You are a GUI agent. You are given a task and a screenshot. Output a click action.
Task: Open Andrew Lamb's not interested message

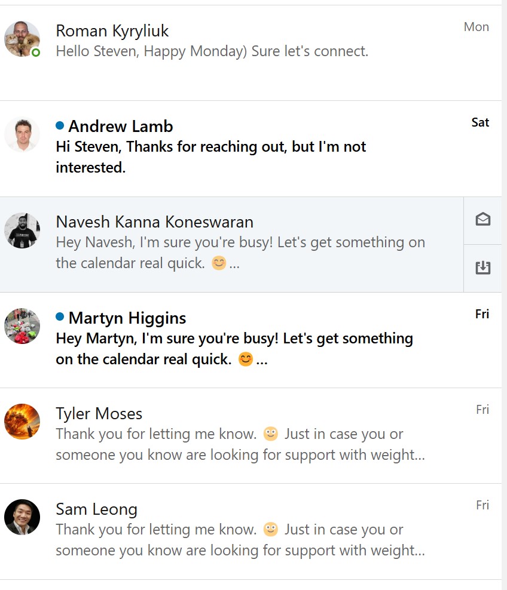point(251,149)
